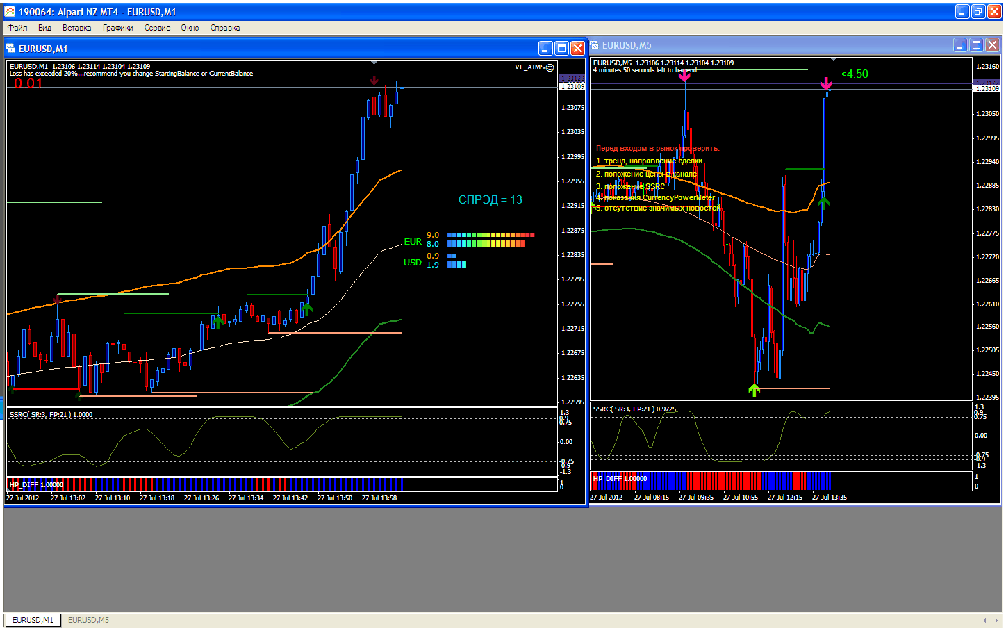The image size is (1006, 631).
Task: Click the 1.23109 current price tag on M5
Action: click(x=987, y=89)
